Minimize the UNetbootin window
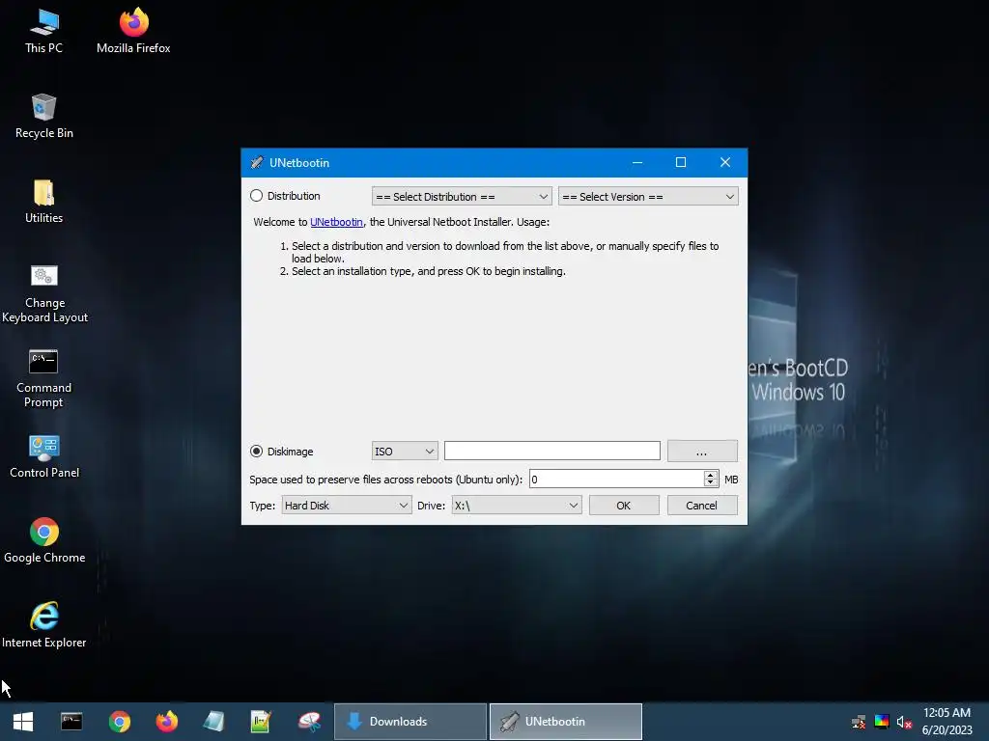This screenshot has height=741, width=989. point(637,162)
